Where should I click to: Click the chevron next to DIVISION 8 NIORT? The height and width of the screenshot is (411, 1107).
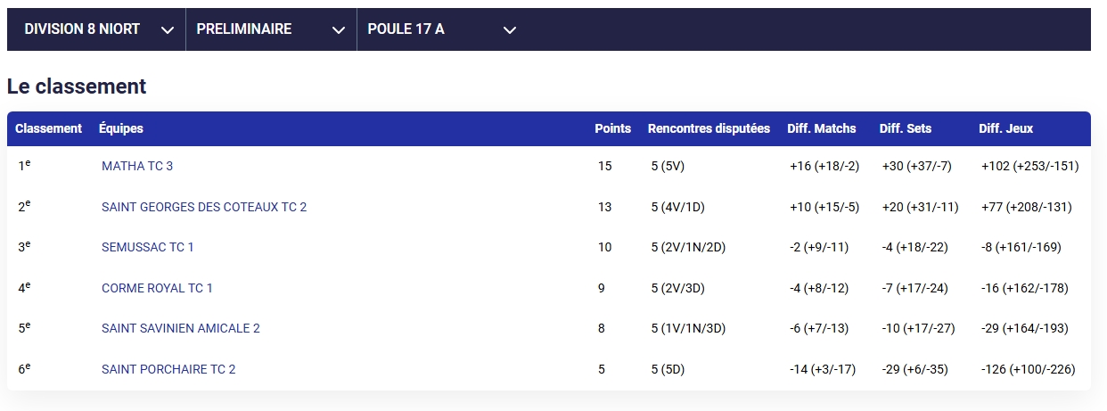(x=167, y=30)
